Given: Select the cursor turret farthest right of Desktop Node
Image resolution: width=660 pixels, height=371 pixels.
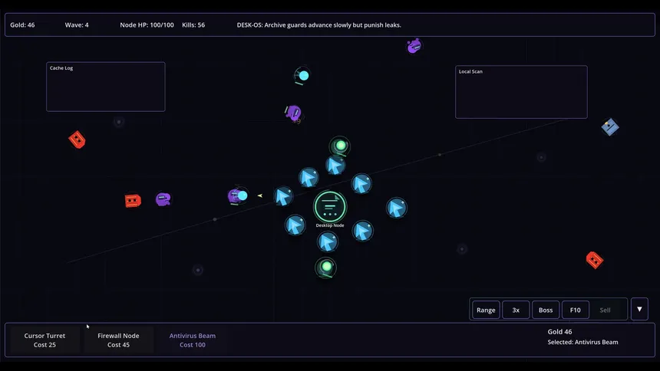Looking at the screenshot, I should click(x=397, y=208).
